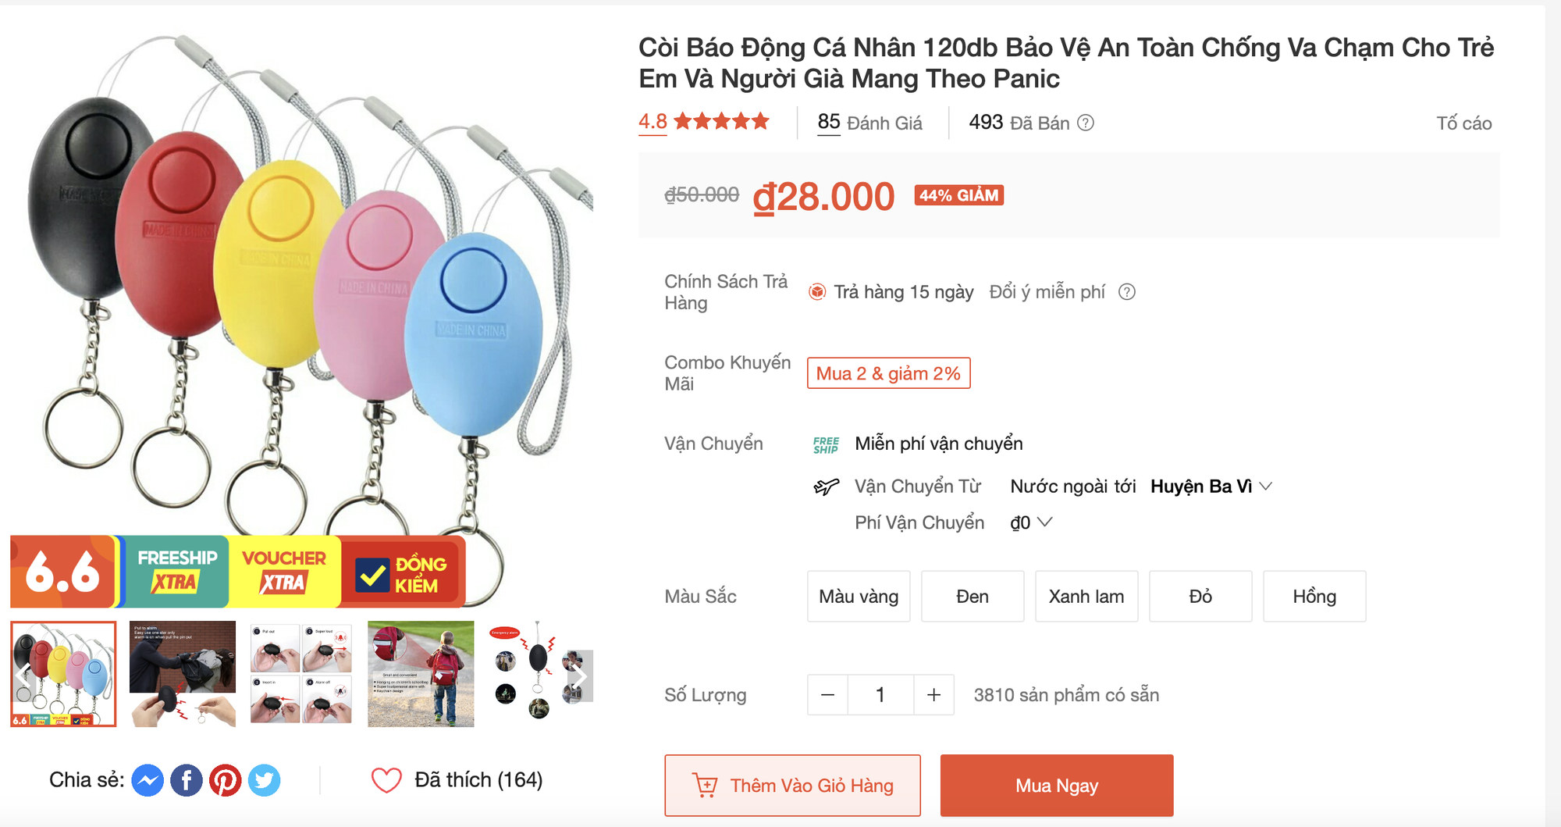Toggle the heart like icon

386,780
